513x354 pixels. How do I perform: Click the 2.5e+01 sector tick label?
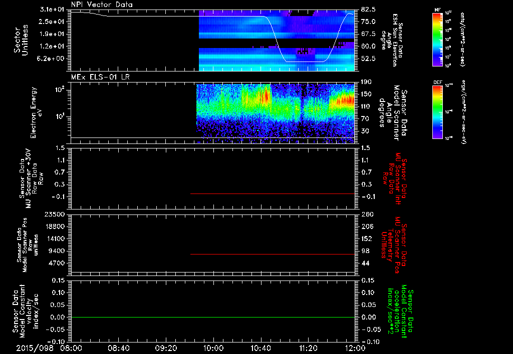coord(52,21)
